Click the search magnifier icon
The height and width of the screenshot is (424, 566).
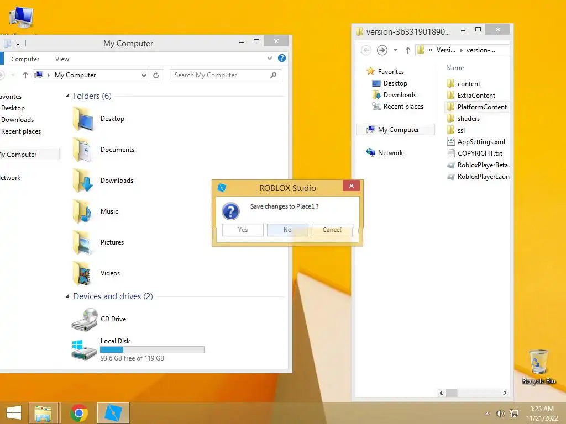[x=274, y=75]
